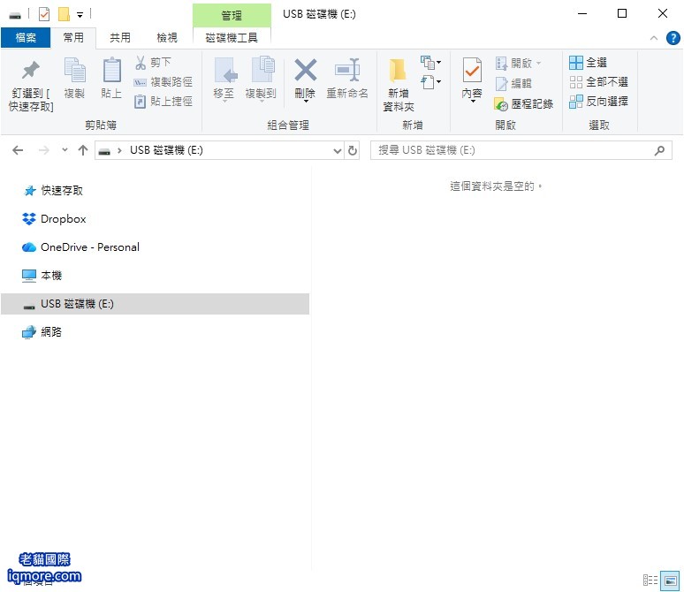This screenshot has width=684, height=592.
Task: Click the forward navigation arrow
Action: 44,150
